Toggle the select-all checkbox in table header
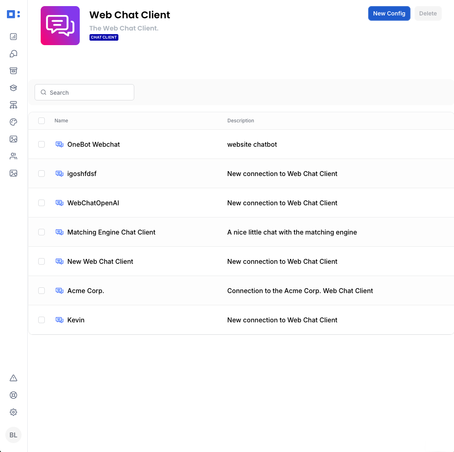 pyautogui.click(x=41, y=120)
